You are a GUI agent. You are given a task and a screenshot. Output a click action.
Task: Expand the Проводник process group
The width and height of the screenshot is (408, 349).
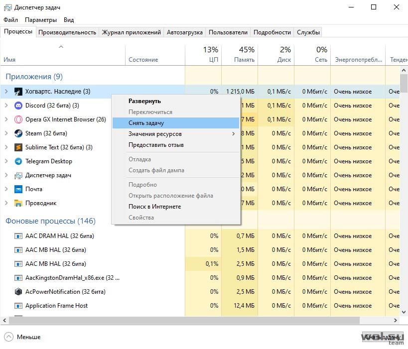(x=6, y=203)
